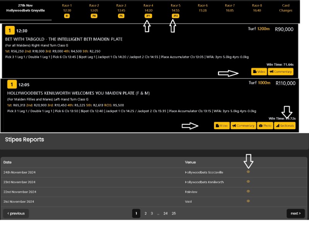Select the Race 1 12:30 tab

[x=67, y=8]
